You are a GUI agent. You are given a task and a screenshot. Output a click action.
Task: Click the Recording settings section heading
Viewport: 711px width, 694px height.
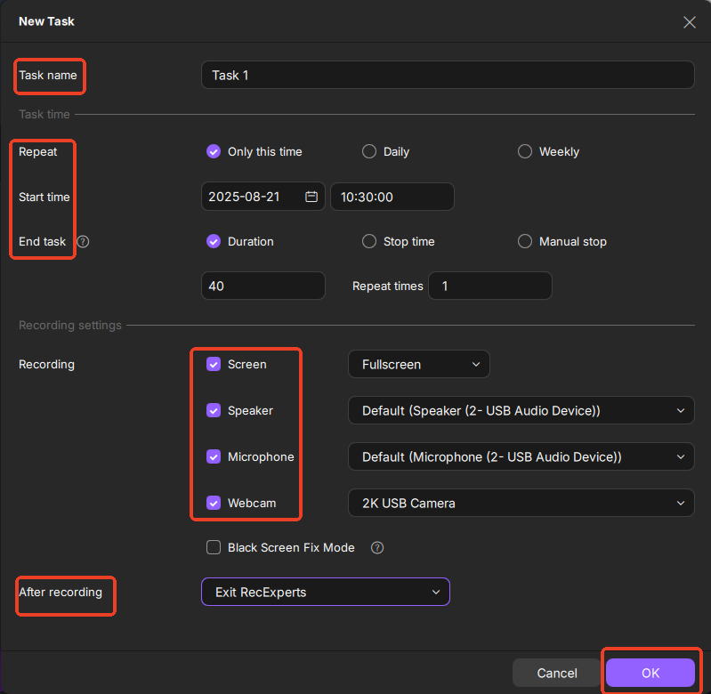pos(69,325)
